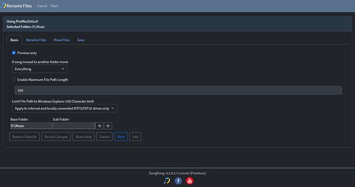Click the Info button
This screenshot has height=187, width=355.
pos(135,137)
